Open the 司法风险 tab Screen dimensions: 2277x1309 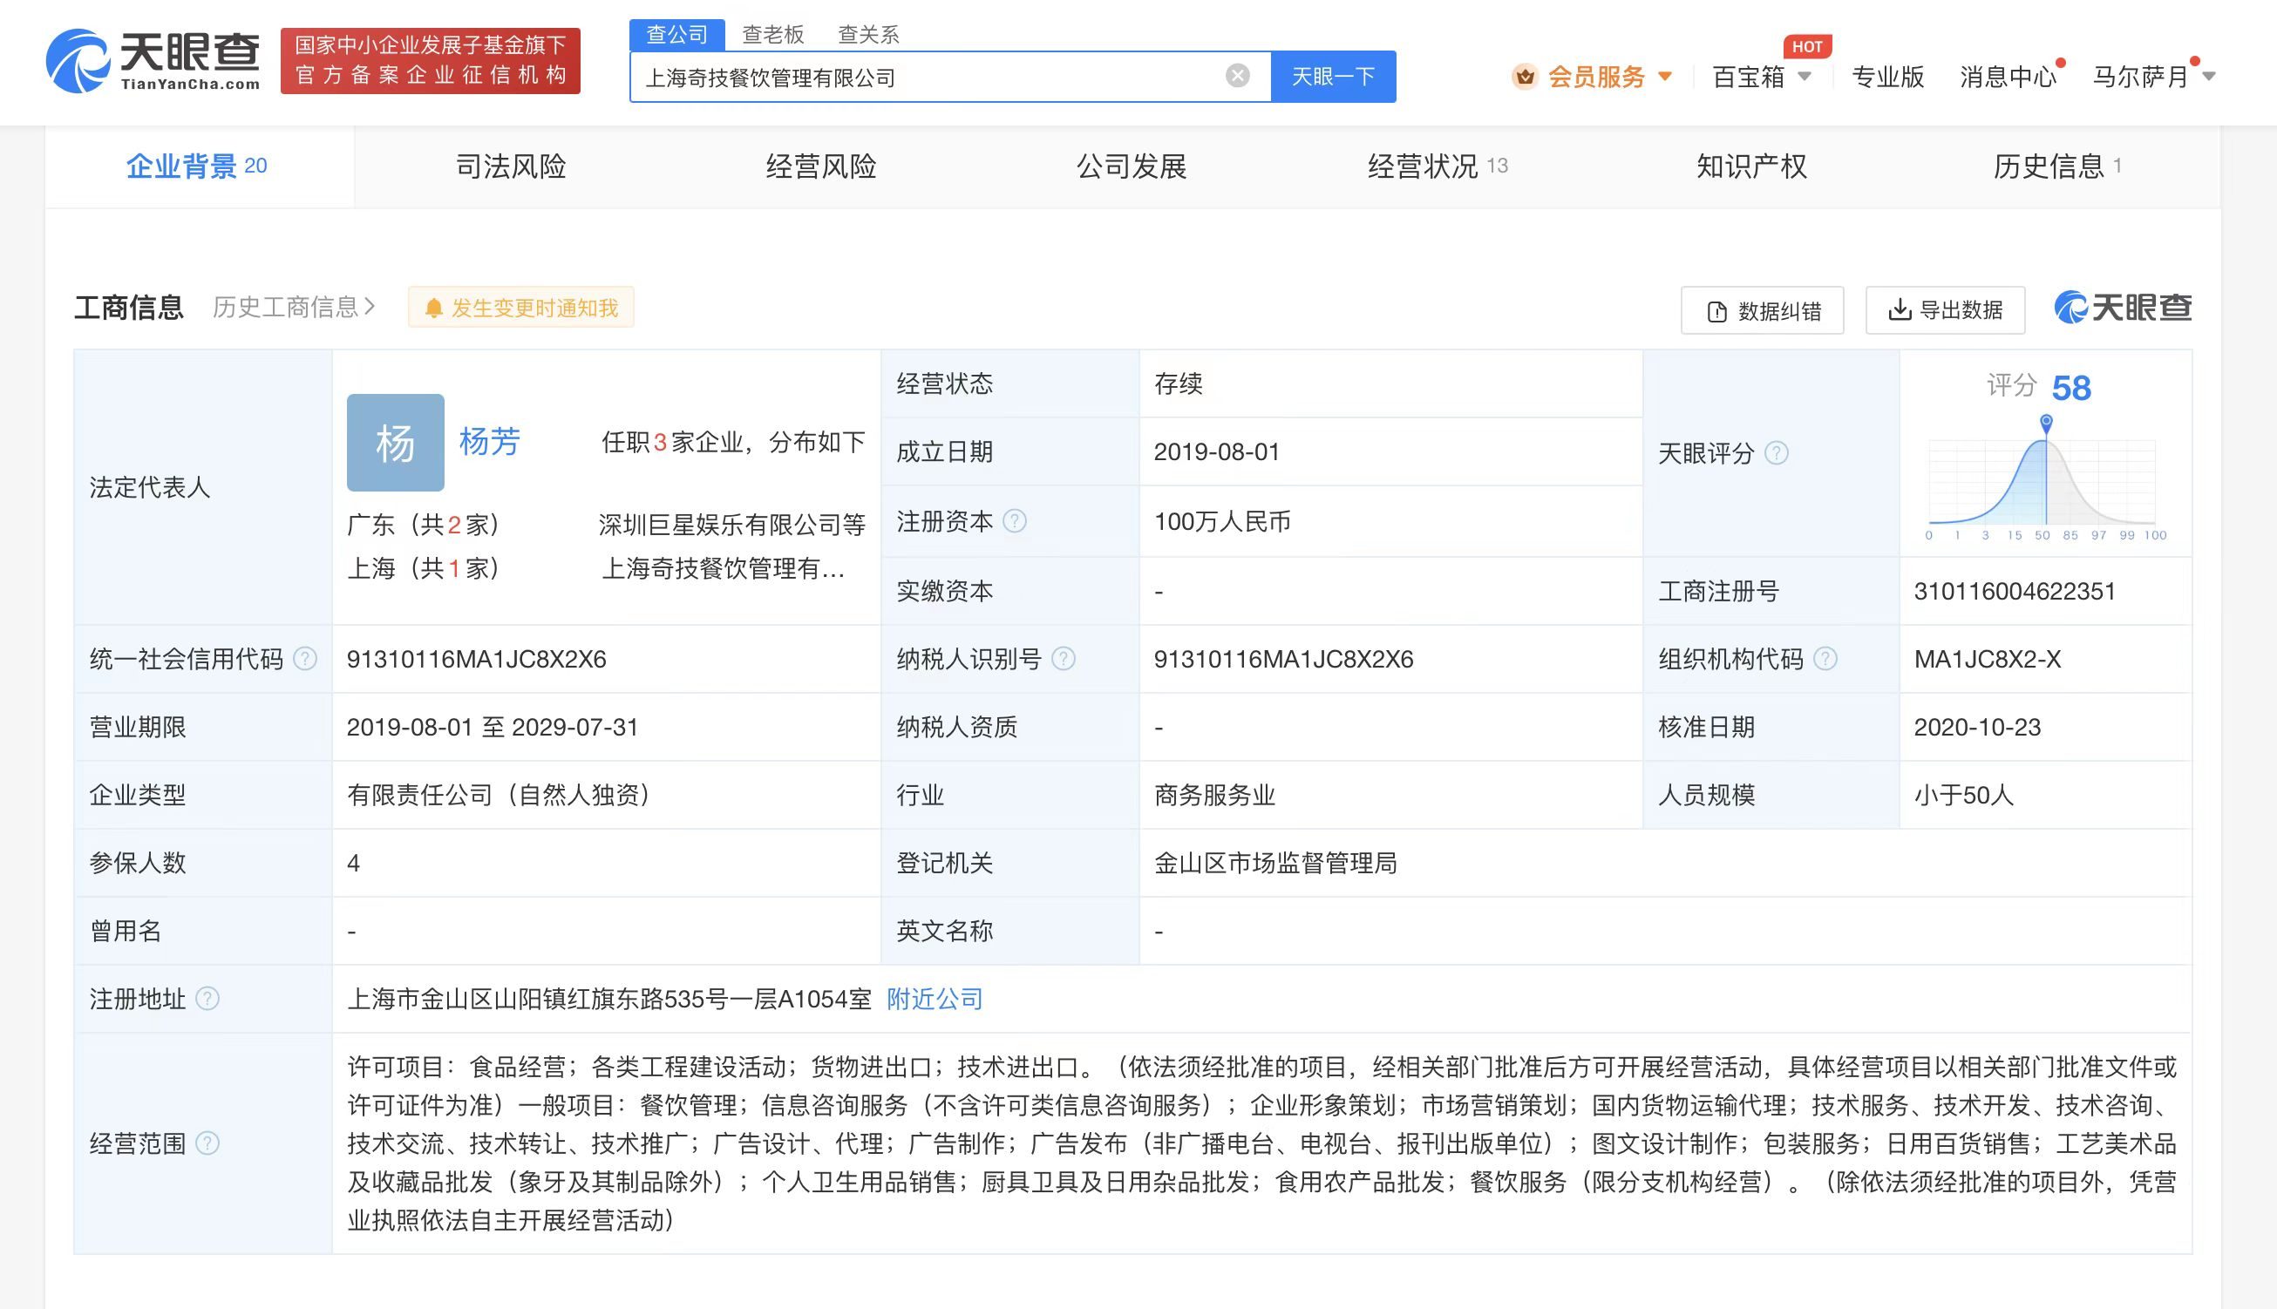pyautogui.click(x=509, y=166)
